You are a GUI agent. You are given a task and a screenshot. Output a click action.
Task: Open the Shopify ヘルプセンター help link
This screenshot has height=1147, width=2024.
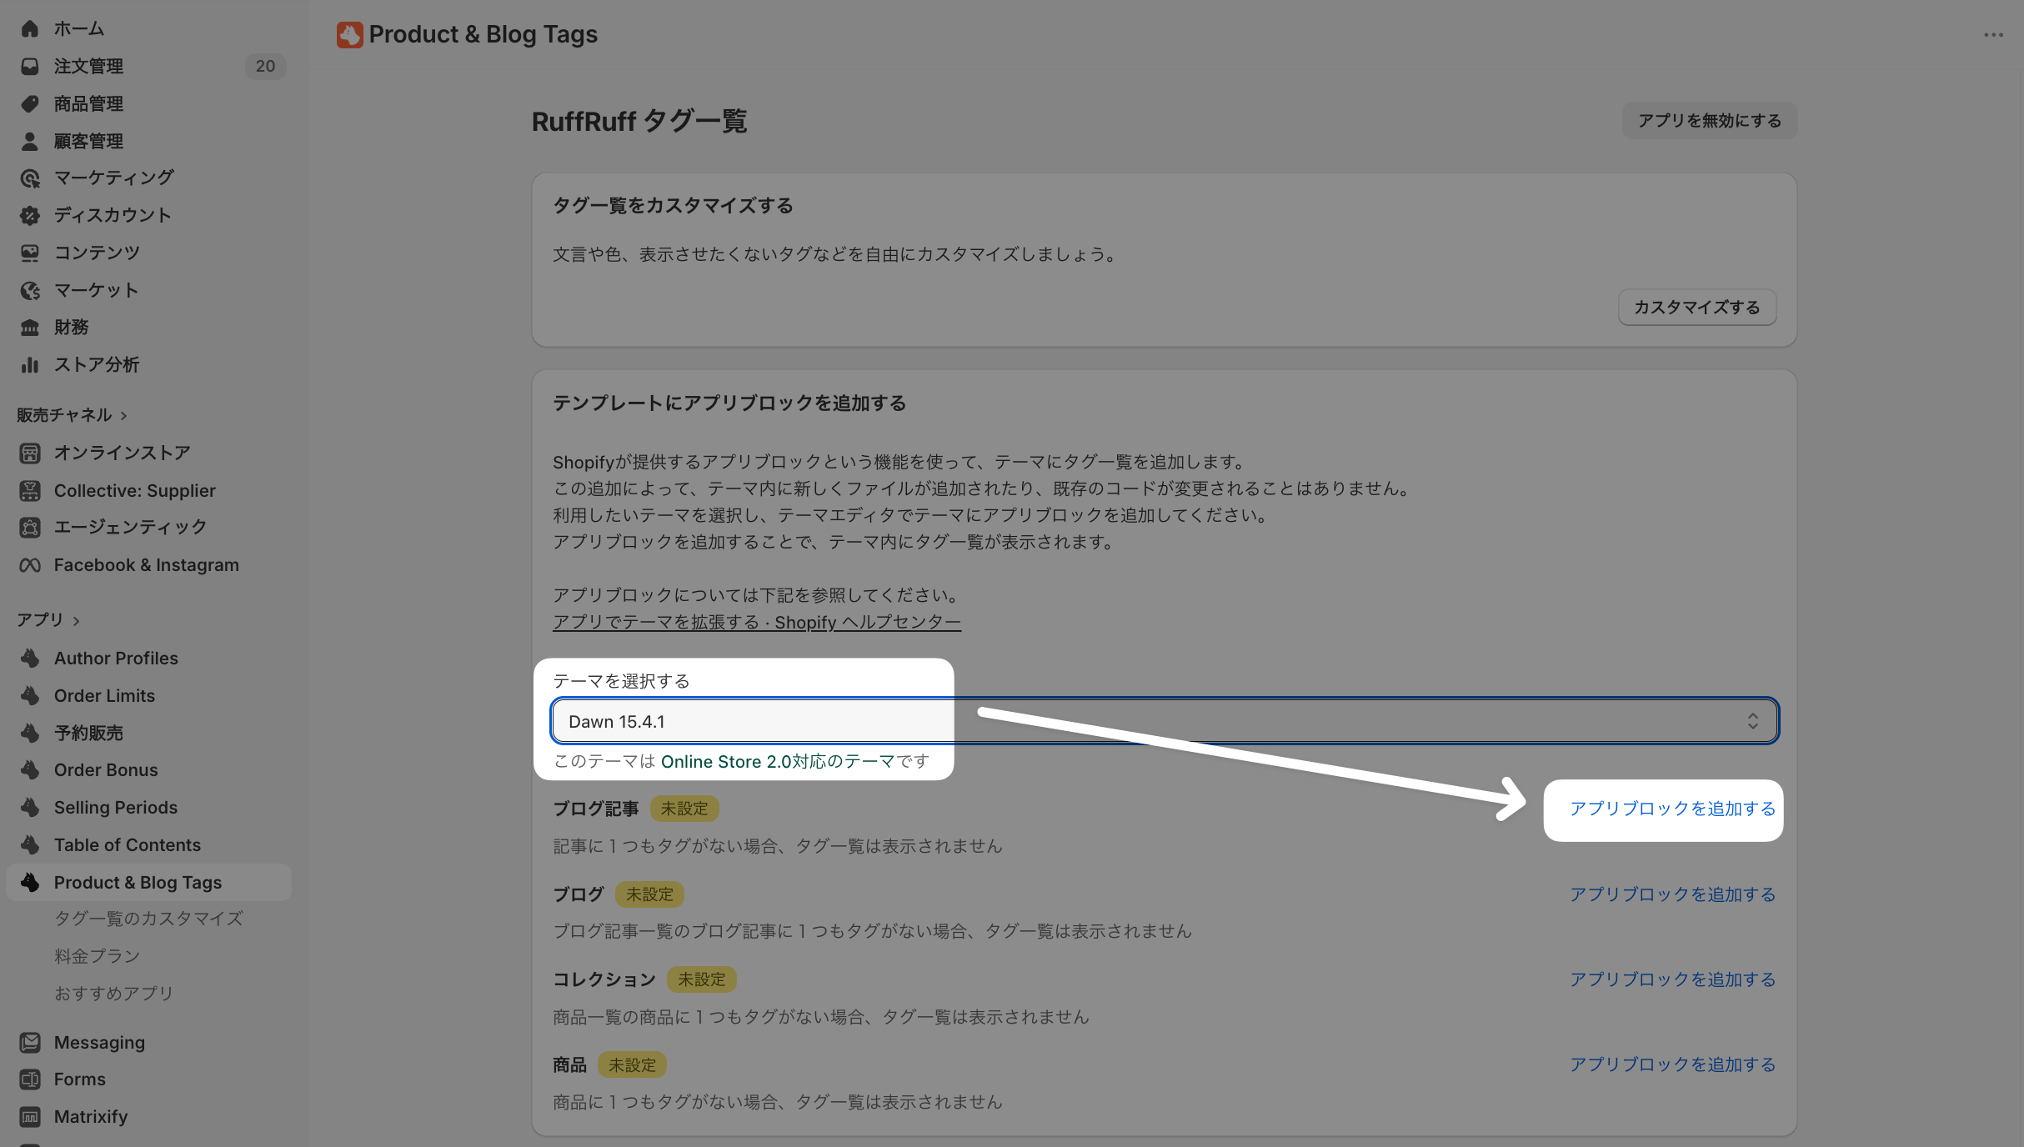click(757, 622)
